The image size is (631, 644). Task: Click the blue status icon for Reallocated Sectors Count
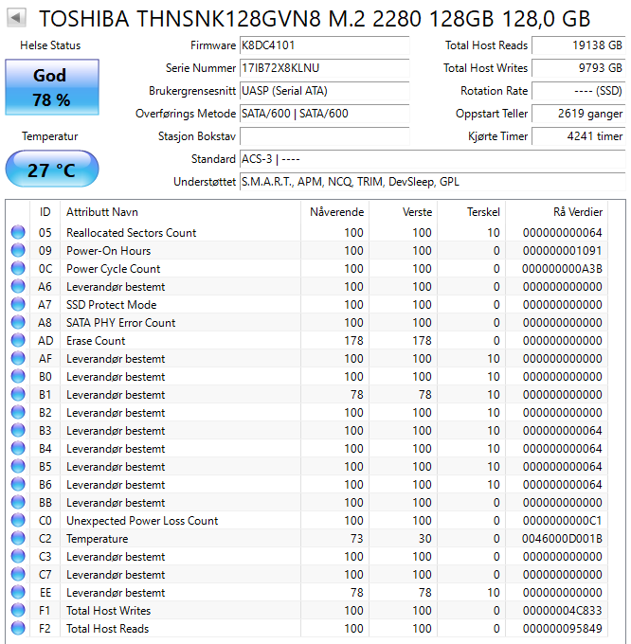[x=18, y=232]
